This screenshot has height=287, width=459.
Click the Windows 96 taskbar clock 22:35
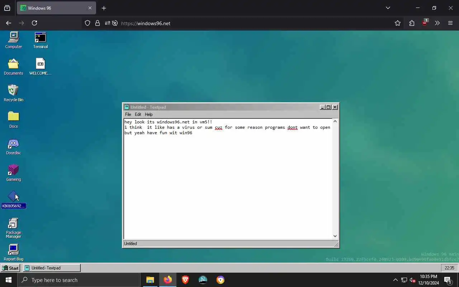[x=449, y=268]
